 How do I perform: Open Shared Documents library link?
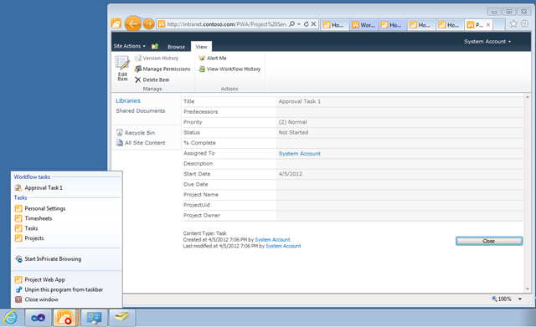[141, 111]
